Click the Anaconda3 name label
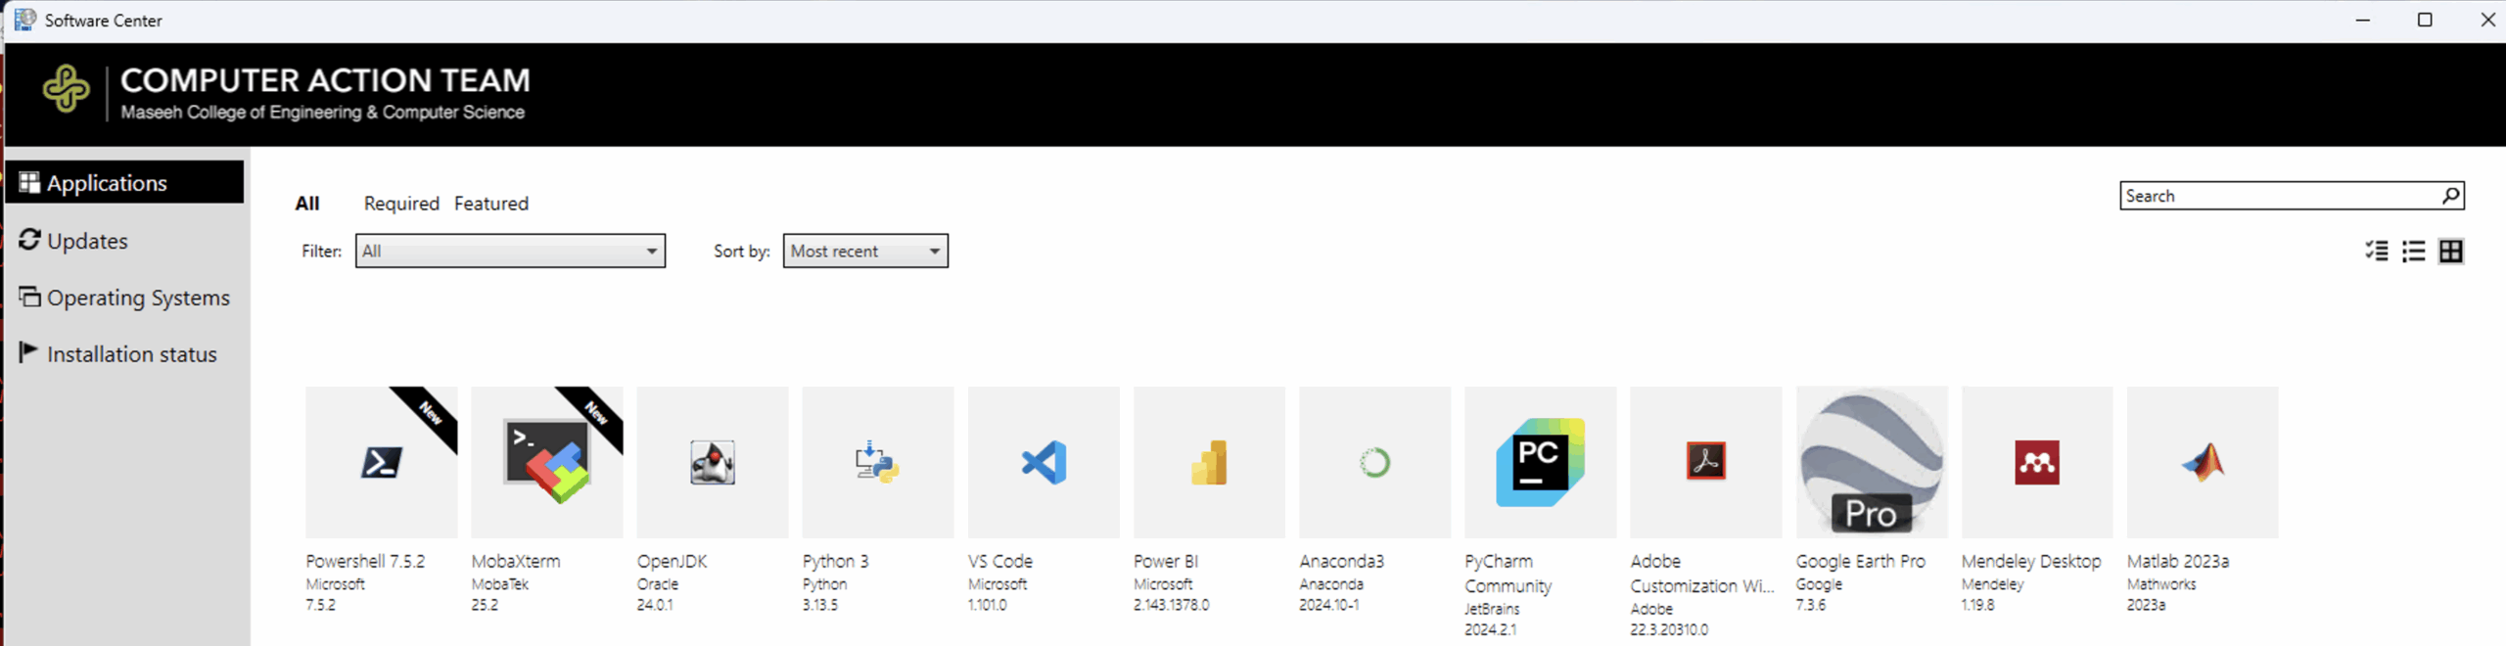Screen dimensions: 2506x646 tap(1341, 562)
